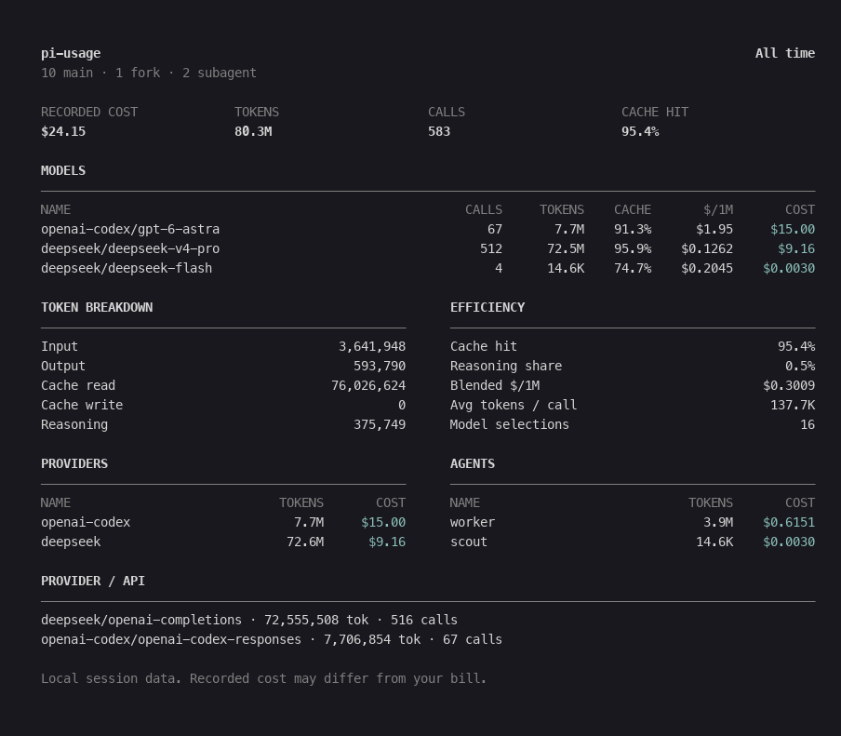
Task: Click the Cache read value 76,026,624
Action: [x=368, y=386]
